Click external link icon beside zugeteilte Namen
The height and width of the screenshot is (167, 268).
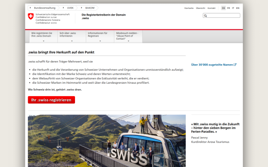tap(235, 65)
